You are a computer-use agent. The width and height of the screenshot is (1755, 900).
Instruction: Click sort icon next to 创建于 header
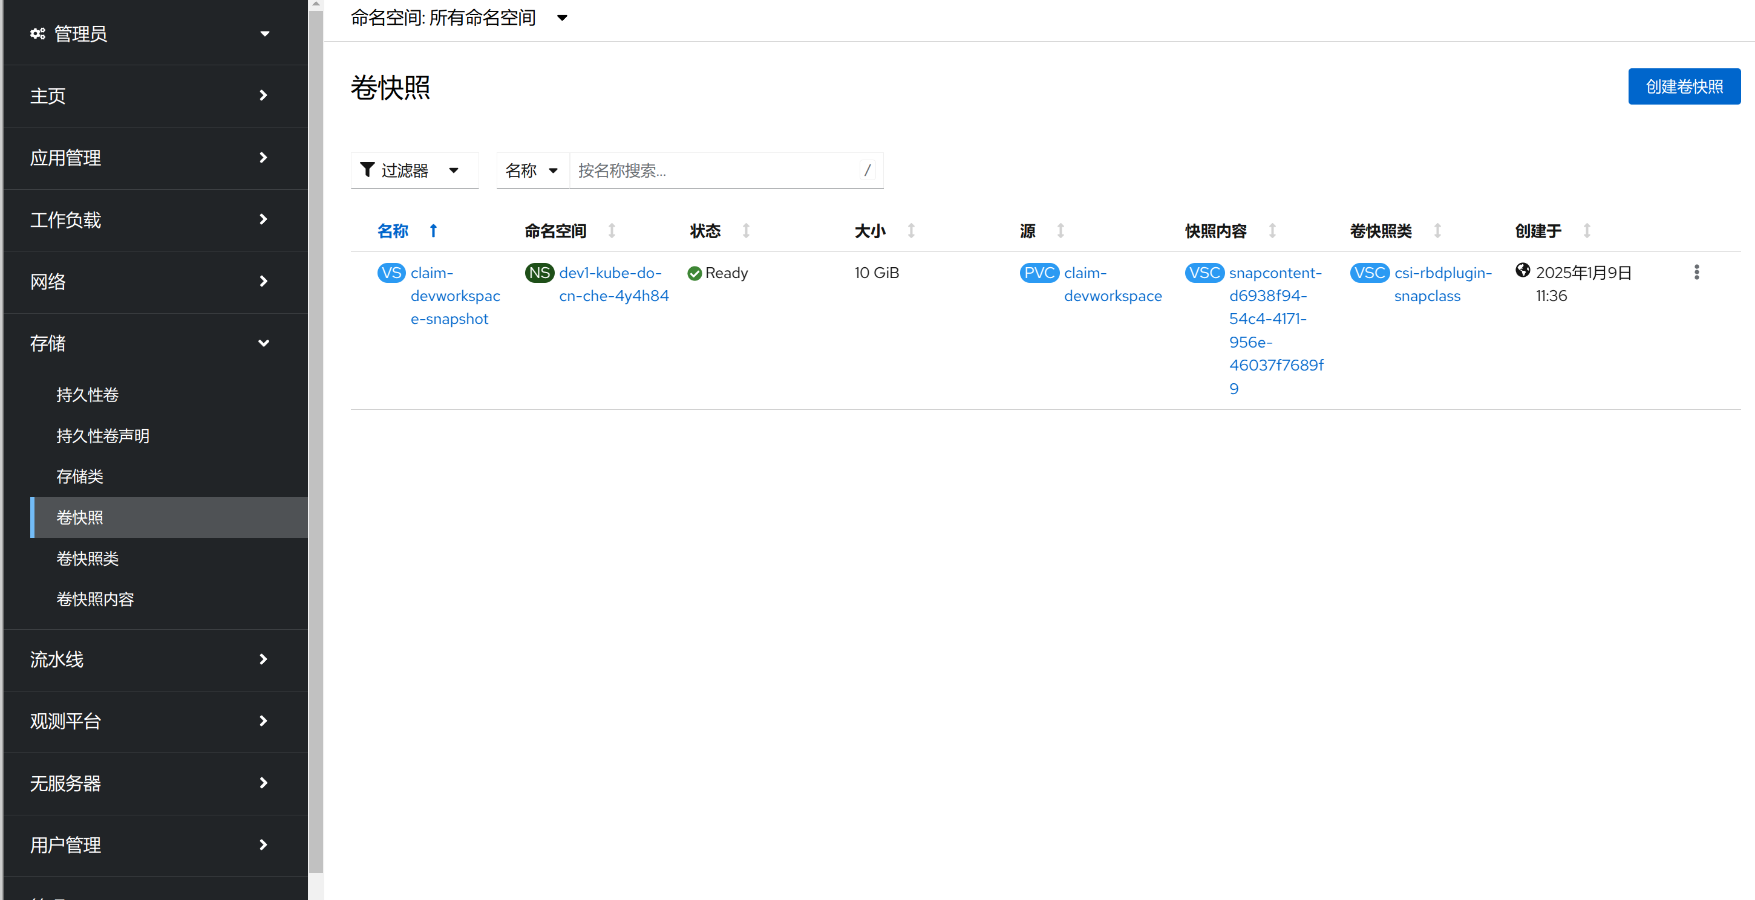(x=1586, y=231)
